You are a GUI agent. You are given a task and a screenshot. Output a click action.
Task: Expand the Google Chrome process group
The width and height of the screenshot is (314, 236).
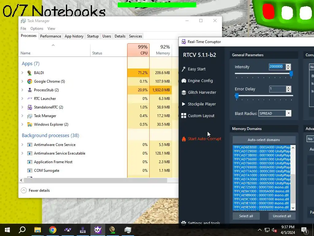22,81
